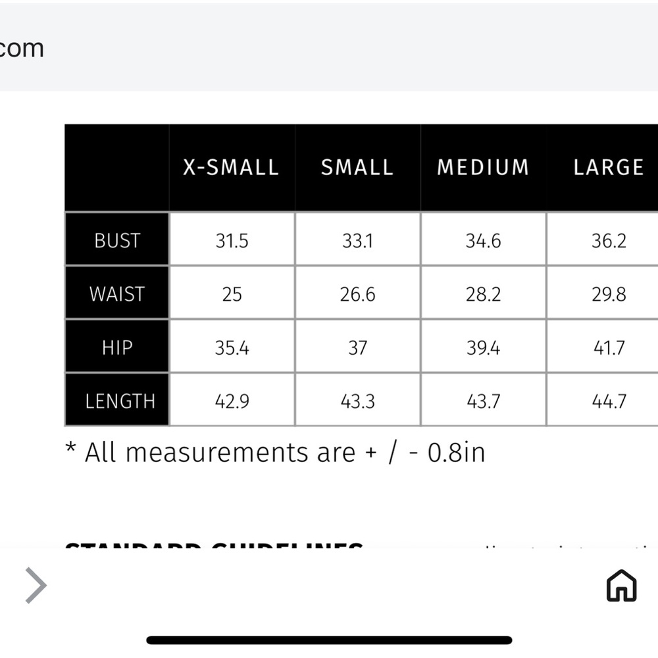Click the measurements tolerance note text
The height and width of the screenshot is (658, 658).
275,453
